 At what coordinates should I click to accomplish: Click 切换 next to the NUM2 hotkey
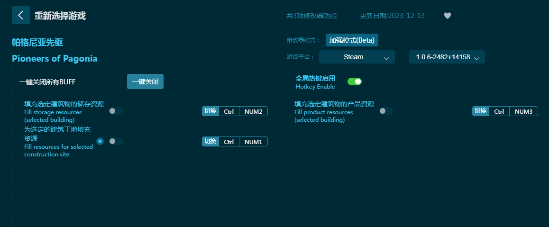pyautogui.click(x=210, y=111)
